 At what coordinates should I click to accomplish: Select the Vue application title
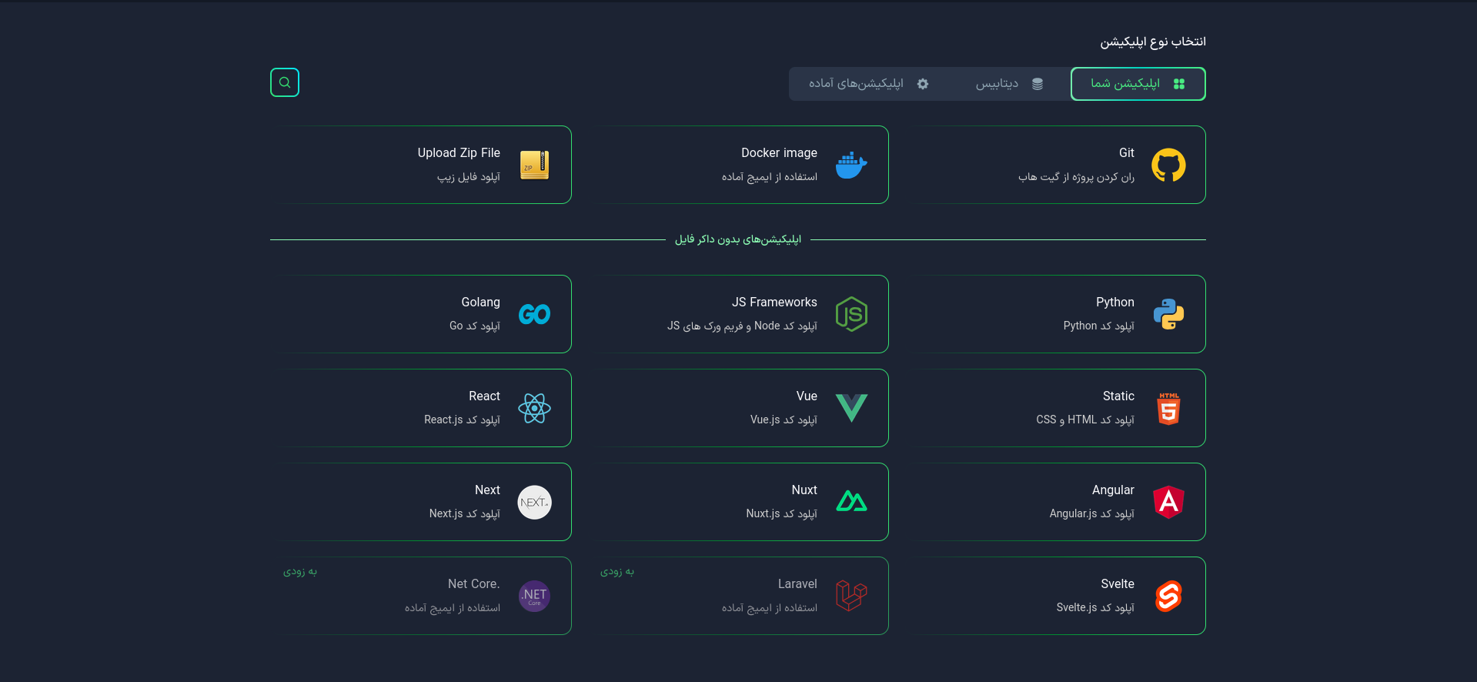tap(807, 396)
